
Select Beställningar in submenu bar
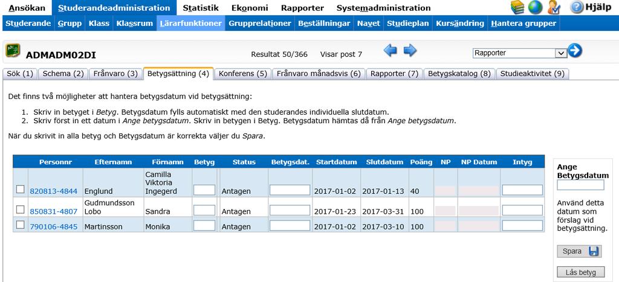324,24
